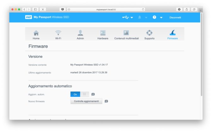The width and height of the screenshot is (212, 132).
Task: Click Disconnetti to log out
Action: (x=175, y=18)
